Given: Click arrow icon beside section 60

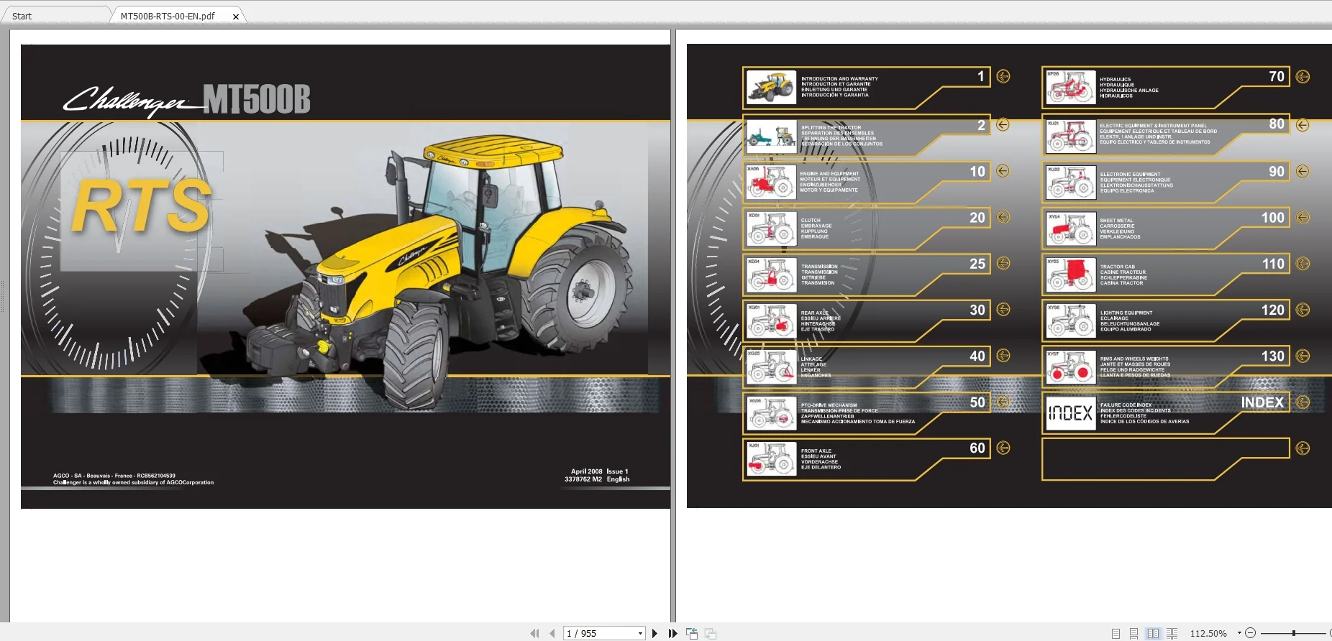Looking at the screenshot, I should pos(1003,448).
